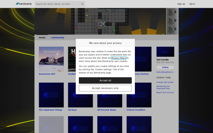Open the sign up link
The width and height of the screenshot is (213, 133).
(x=181, y=4)
